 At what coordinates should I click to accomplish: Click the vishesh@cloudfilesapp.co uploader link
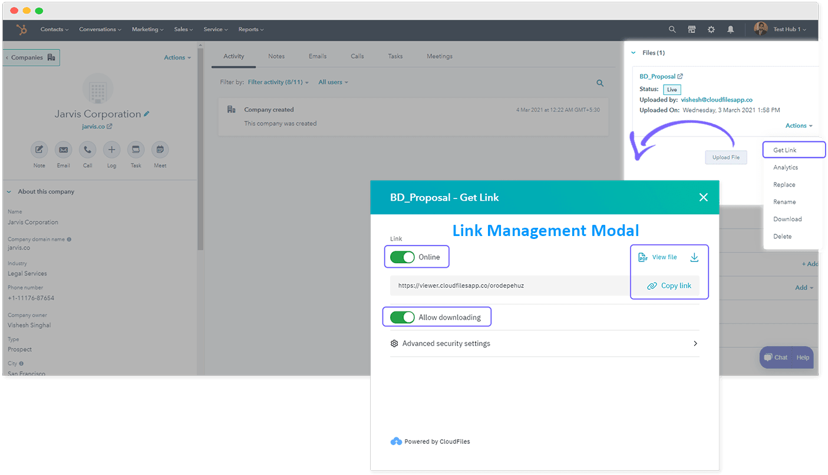(717, 99)
